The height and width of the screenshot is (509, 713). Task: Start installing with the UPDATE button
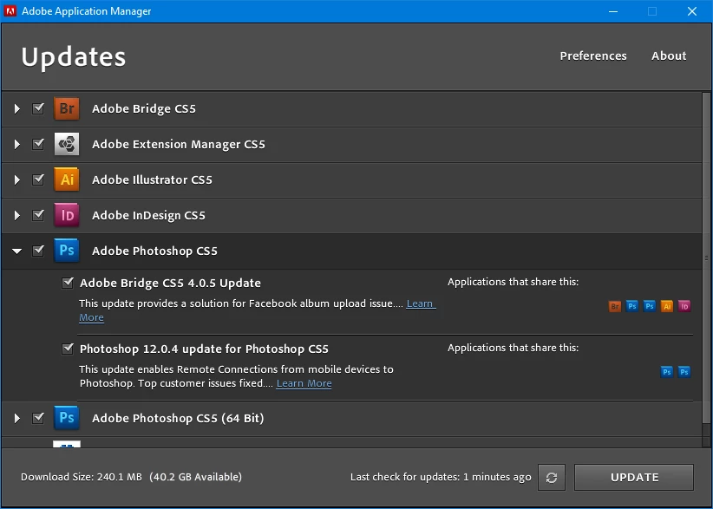tap(634, 477)
